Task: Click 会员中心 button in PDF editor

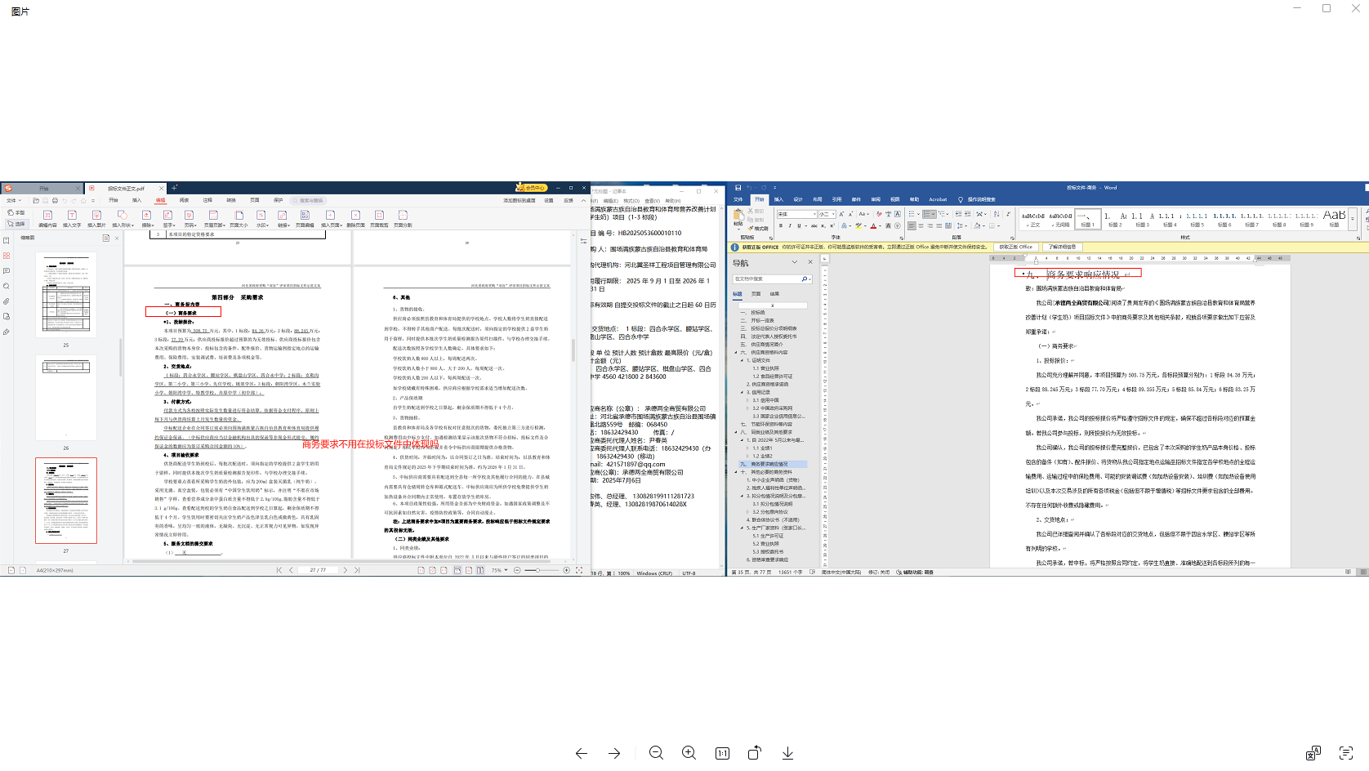Action: [x=532, y=188]
